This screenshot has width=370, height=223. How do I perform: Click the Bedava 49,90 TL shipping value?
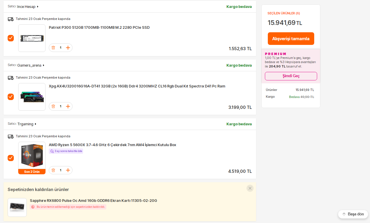302,97
